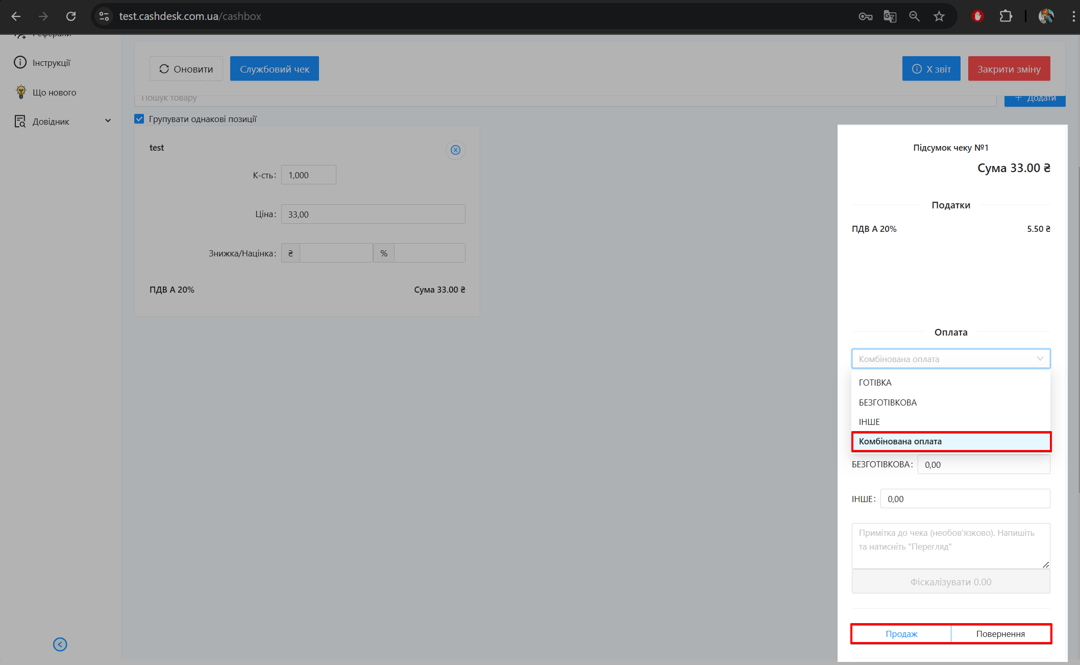Collapse sidebar with the left arrow icon

(x=60, y=645)
